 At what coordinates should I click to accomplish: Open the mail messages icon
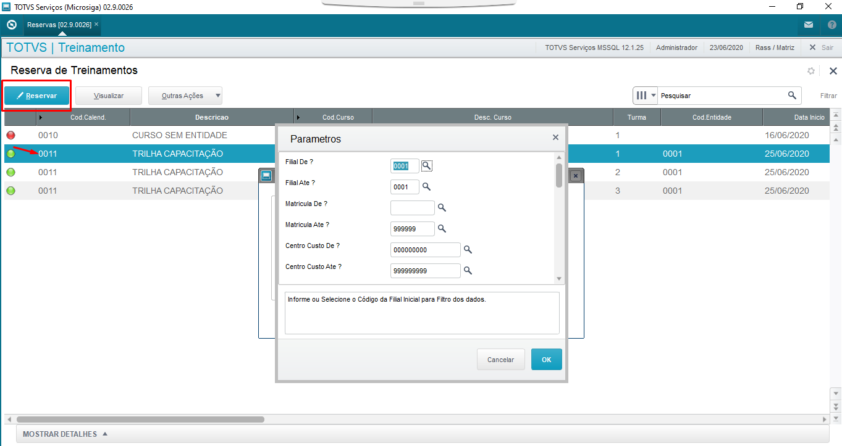click(x=809, y=25)
